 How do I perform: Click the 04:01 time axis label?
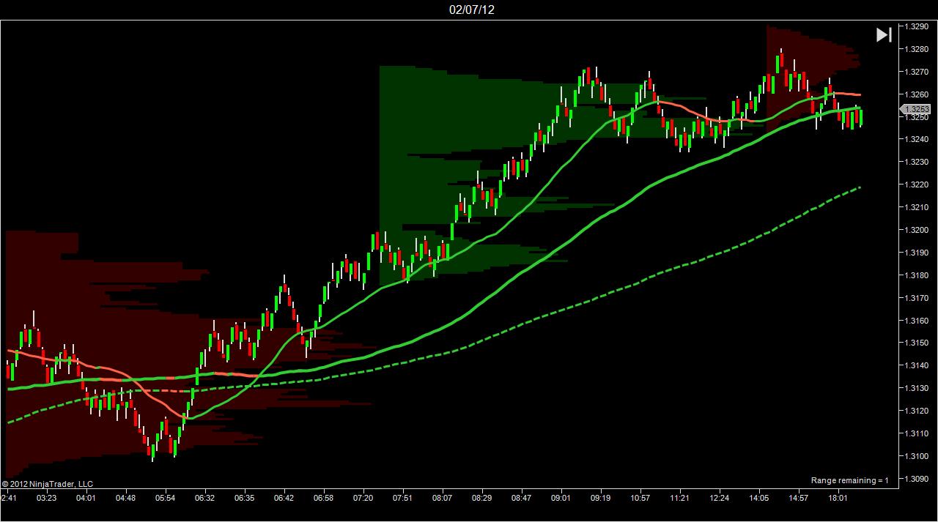pos(86,498)
